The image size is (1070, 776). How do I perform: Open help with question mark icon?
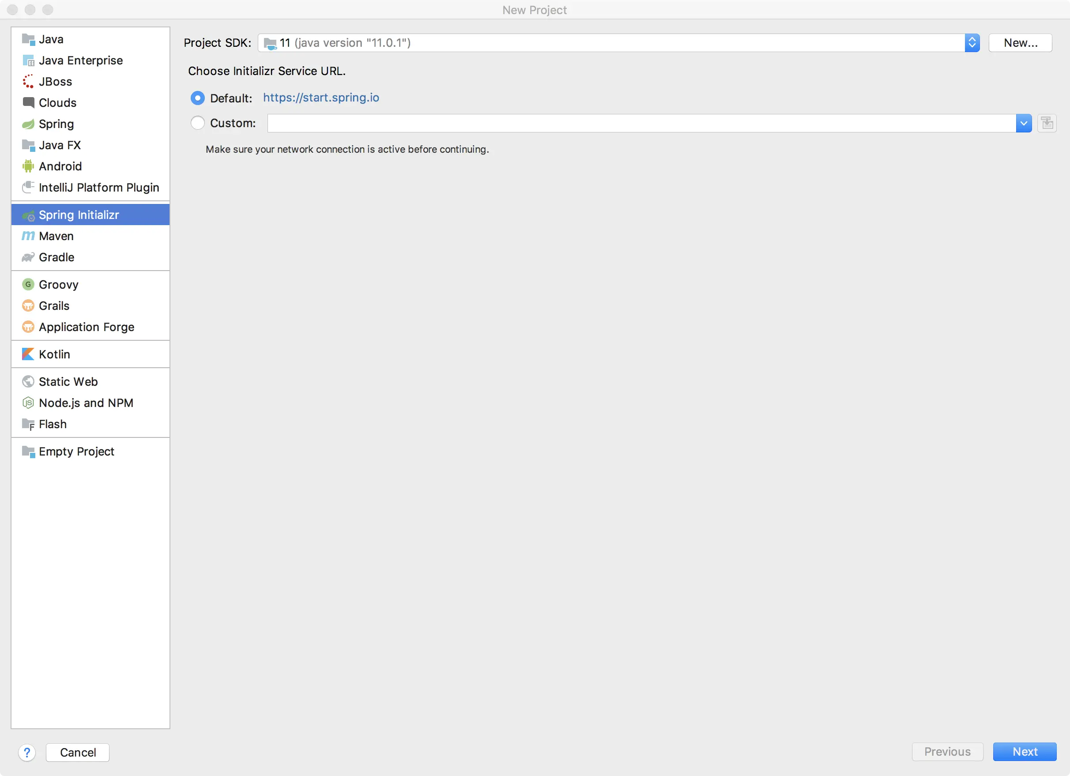(27, 753)
